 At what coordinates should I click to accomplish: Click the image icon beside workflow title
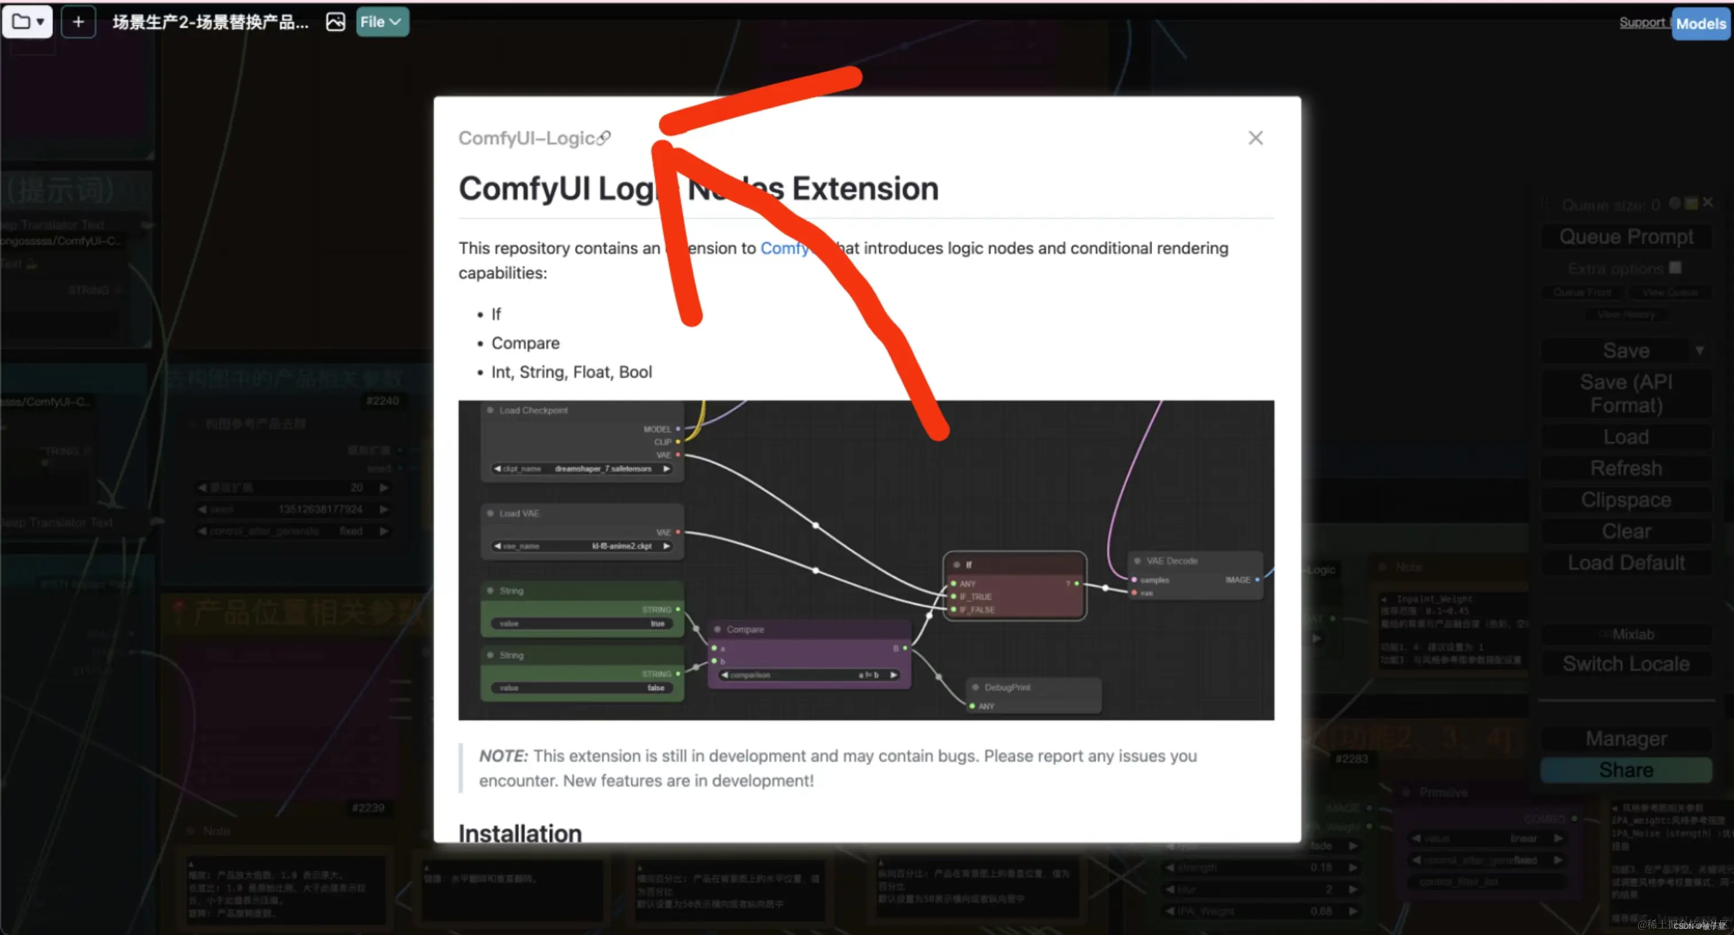[x=335, y=22]
